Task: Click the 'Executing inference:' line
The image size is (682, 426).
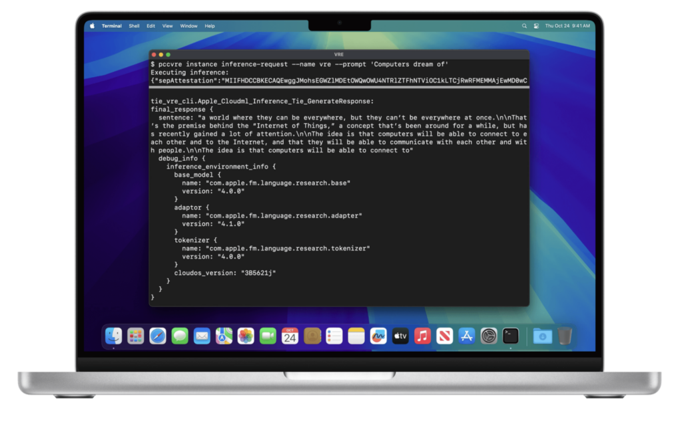Action: [190, 72]
